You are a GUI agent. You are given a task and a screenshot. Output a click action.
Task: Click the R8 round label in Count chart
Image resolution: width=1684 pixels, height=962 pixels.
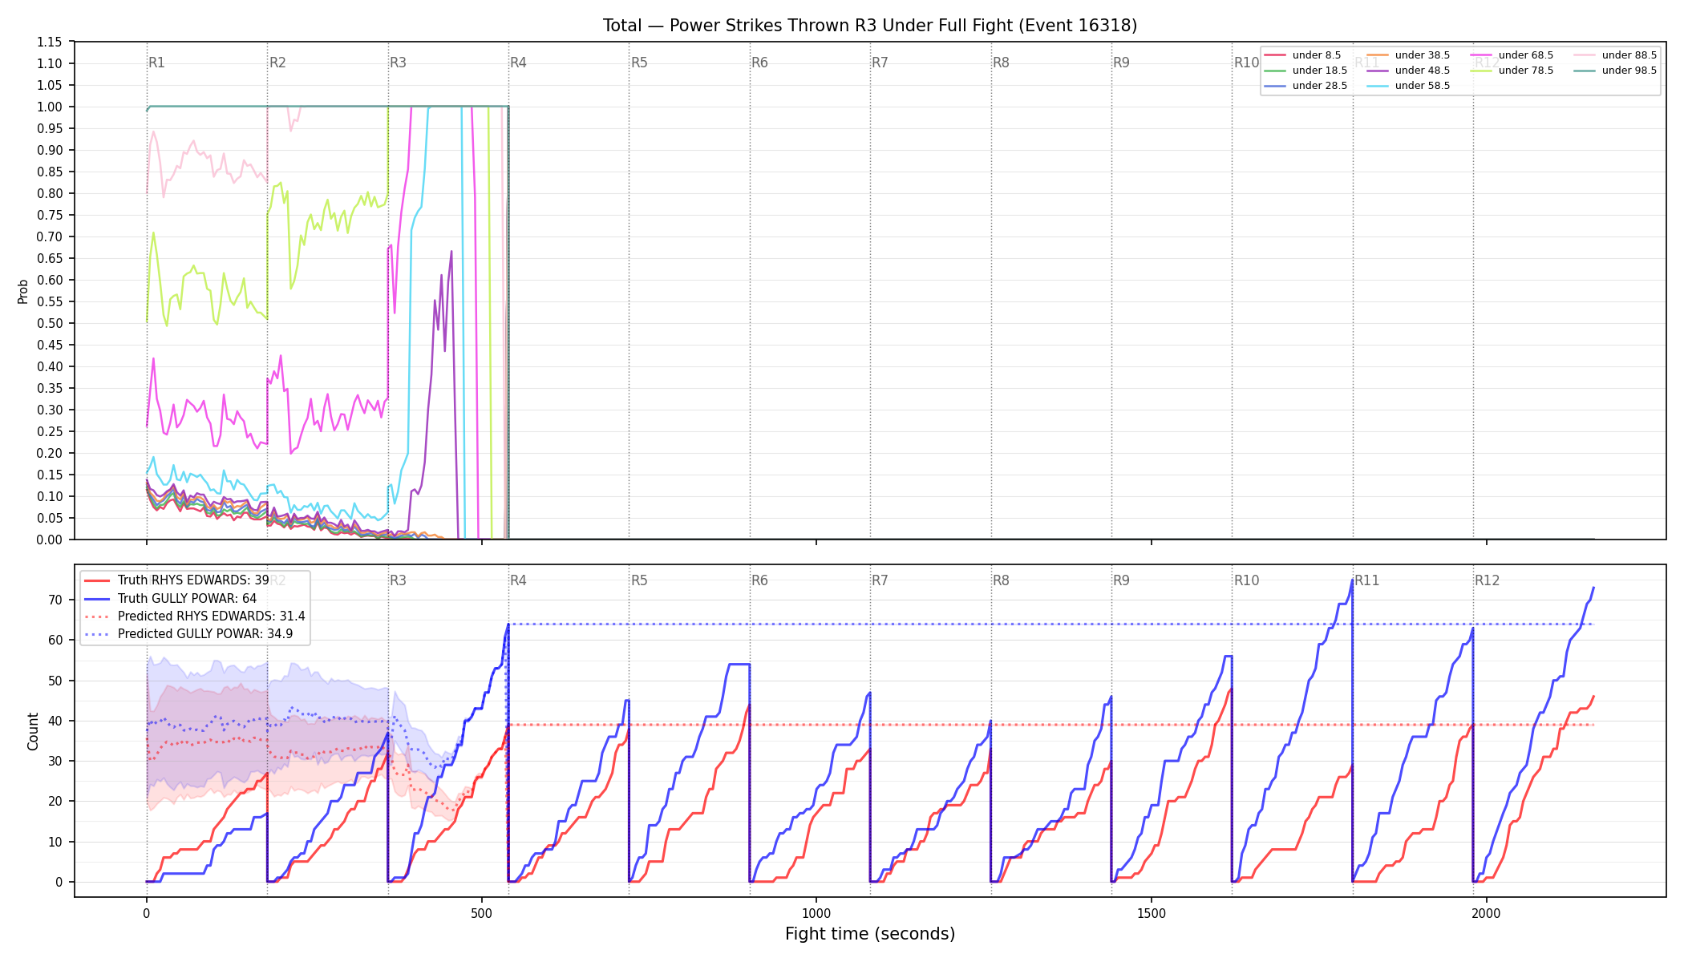pos(1002,580)
